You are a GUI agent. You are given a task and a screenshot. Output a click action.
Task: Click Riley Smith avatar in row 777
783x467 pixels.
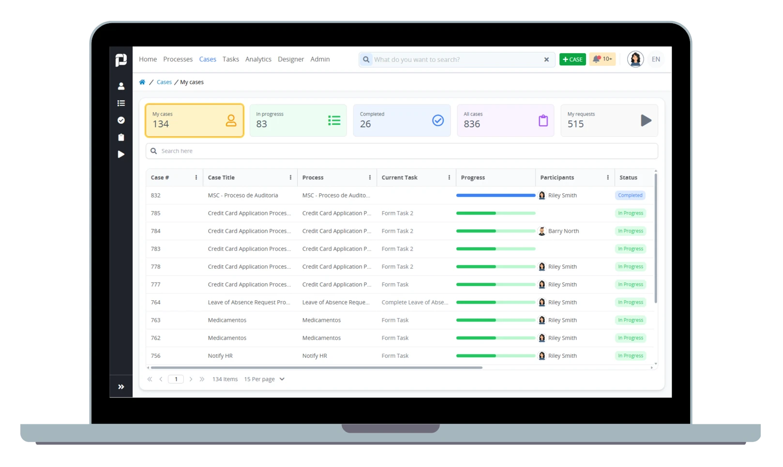[x=542, y=285]
